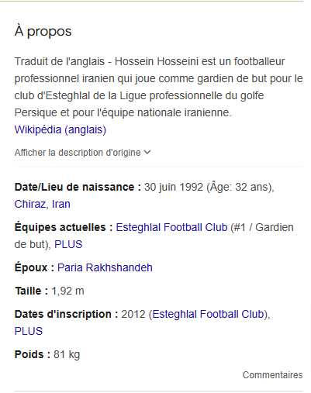
Task: Expand PLUS after Gardien de but
Action: tap(68, 244)
